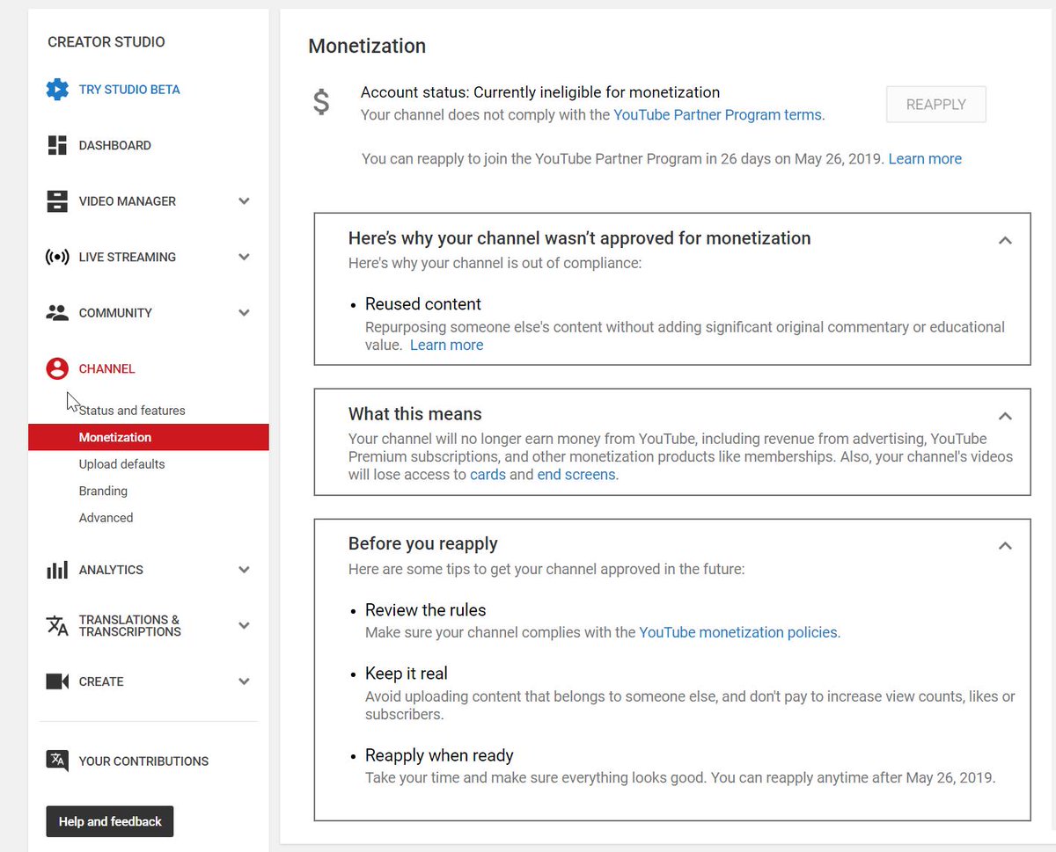Click the 'Before you reapply' heading
Viewport: 1056px width, 852px height.
point(423,543)
